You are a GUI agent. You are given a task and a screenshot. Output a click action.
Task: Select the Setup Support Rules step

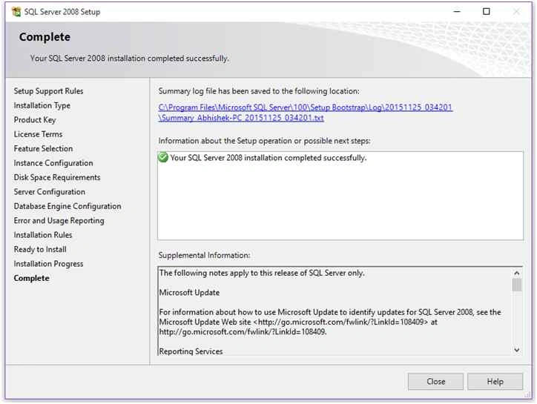click(48, 91)
